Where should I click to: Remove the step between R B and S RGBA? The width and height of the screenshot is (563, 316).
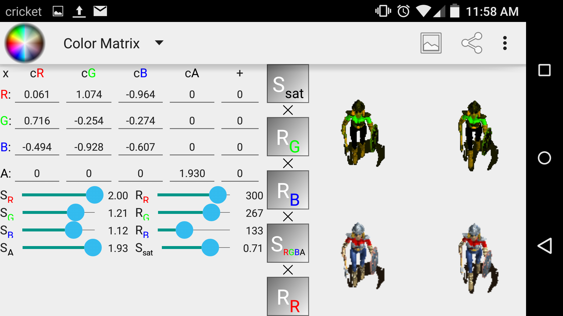288,217
